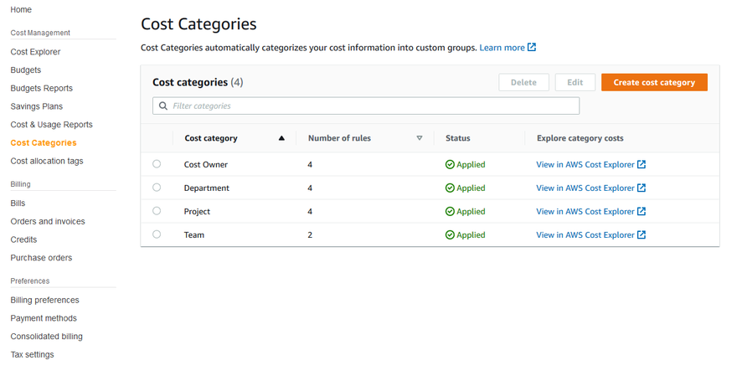The width and height of the screenshot is (737, 381).
Task: Click external link icon in Cost Owner row
Action: 642,165
